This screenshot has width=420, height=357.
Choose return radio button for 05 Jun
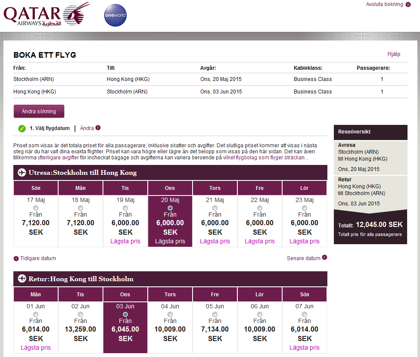215,314
